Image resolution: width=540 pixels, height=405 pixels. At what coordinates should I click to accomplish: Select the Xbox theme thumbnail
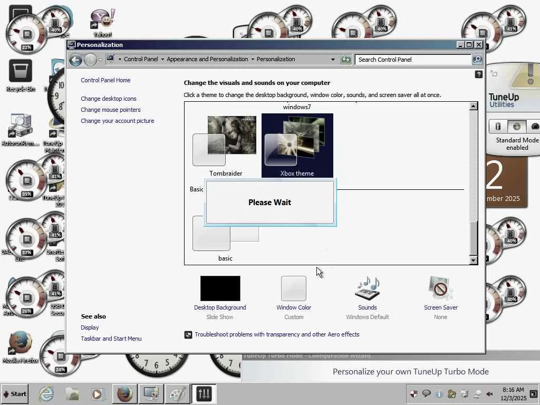pyautogui.click(x=297, y=146)
